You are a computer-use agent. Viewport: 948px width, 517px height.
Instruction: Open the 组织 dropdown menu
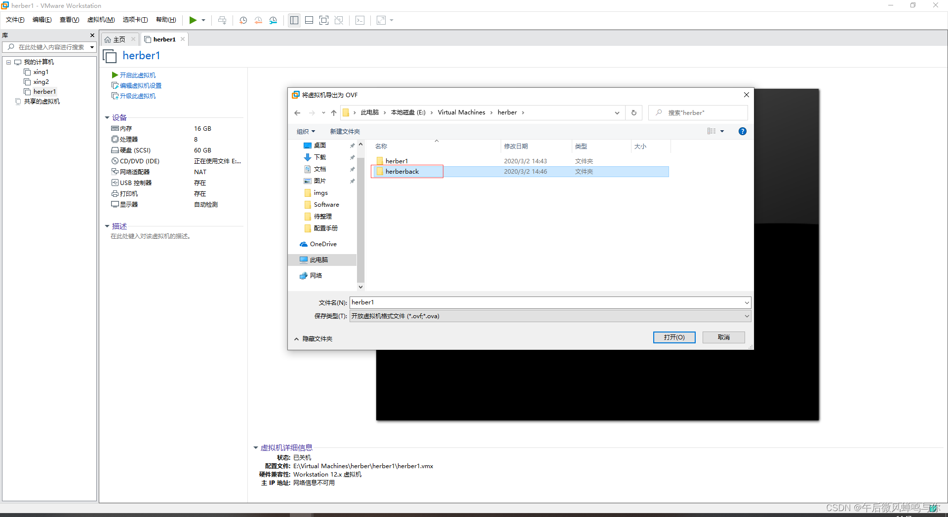[306, 131]
